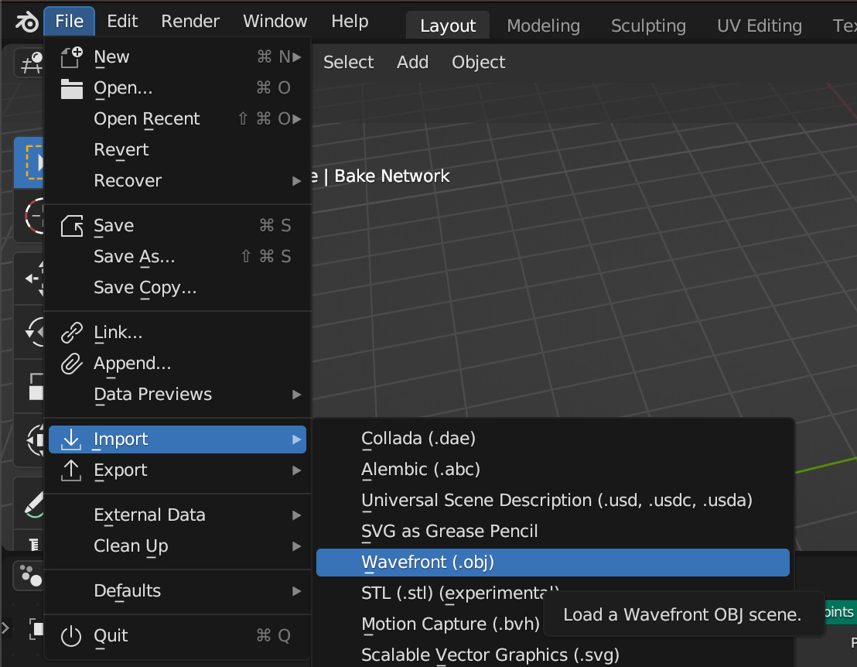
Task: Choose Revert from the File menu
Action: (x=177, y=150)
